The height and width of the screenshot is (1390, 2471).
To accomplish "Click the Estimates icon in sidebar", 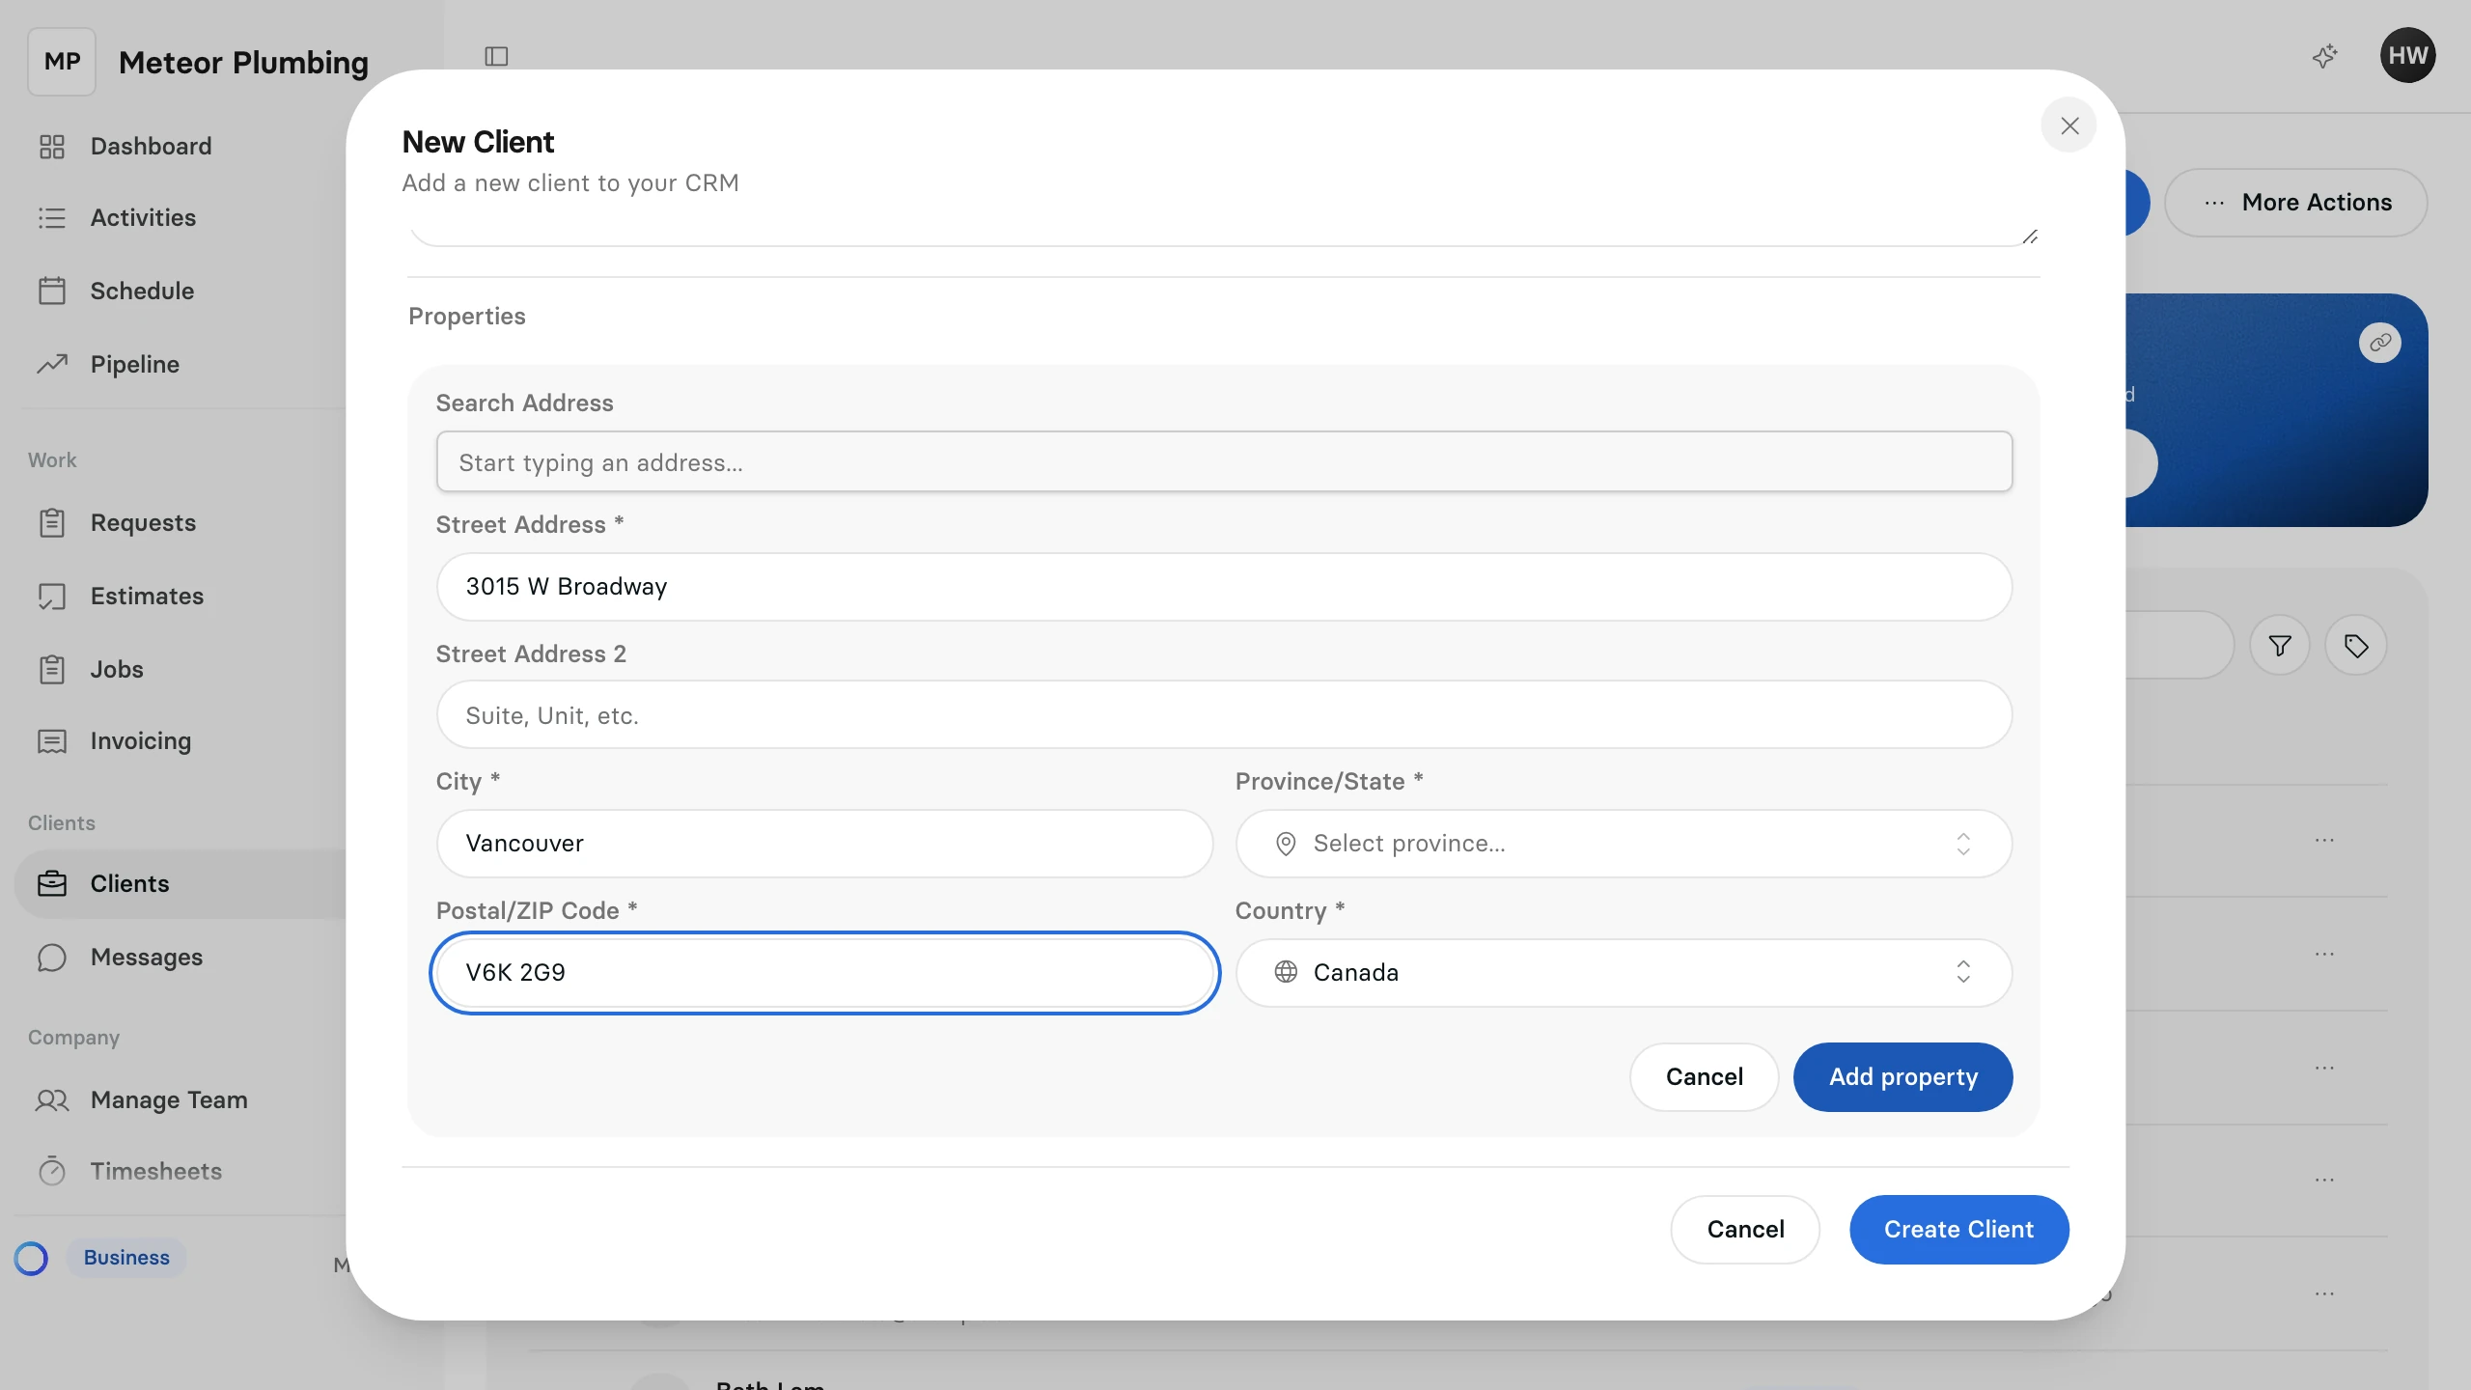I will pos(52,596).
